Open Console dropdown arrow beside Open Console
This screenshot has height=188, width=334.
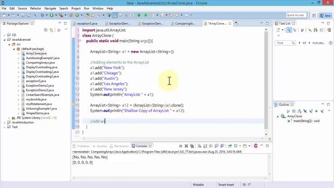pyautogui.click(x=249, y=146)
